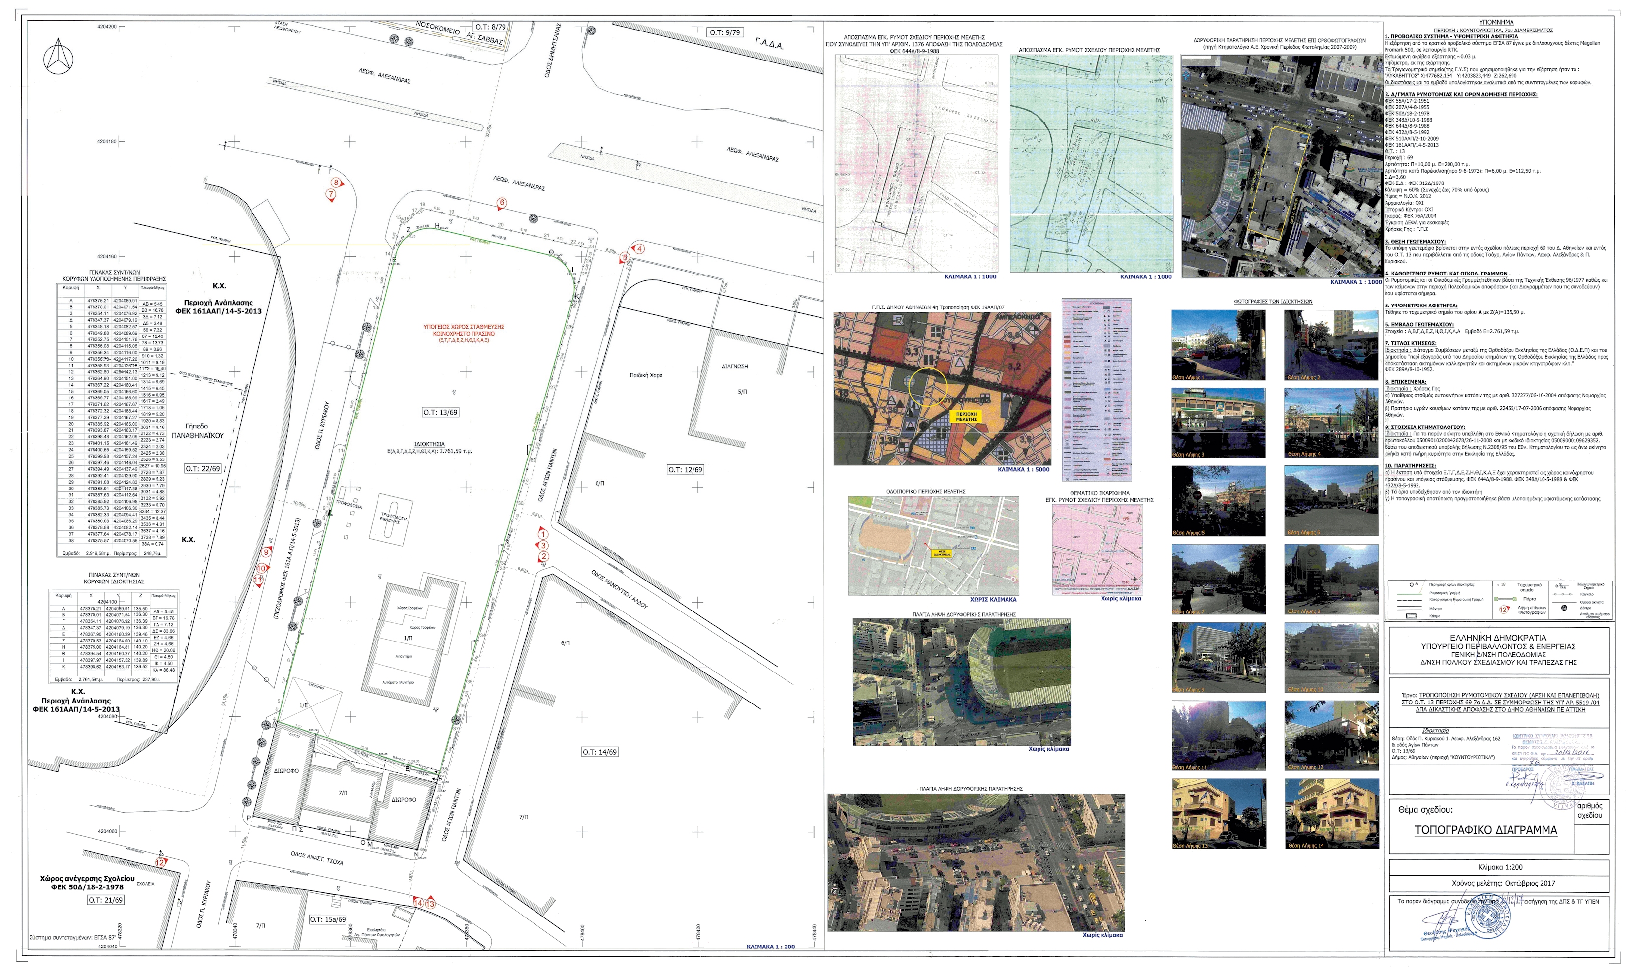Screen dimensions: 1638x978
Task: Click red photo position marker 9
Action: [266, 552]
